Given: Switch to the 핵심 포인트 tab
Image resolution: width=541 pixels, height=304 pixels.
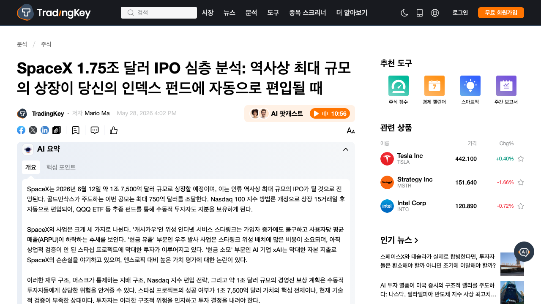Looking at the screenshot, I should tap(61, 167).
